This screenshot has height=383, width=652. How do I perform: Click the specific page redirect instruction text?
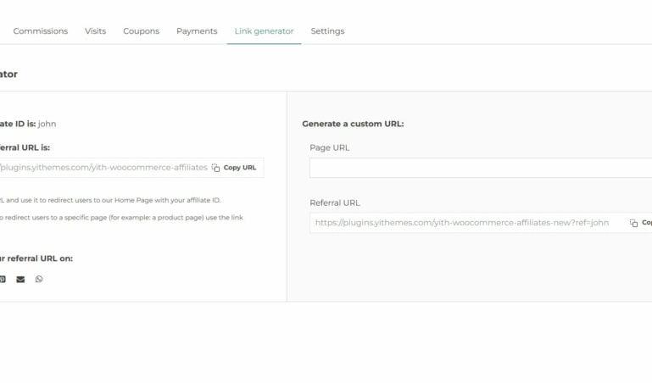[x=121, y=218]
